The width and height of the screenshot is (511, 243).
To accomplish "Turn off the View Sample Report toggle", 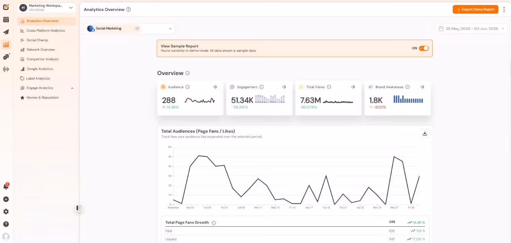I will coord(424,48).
